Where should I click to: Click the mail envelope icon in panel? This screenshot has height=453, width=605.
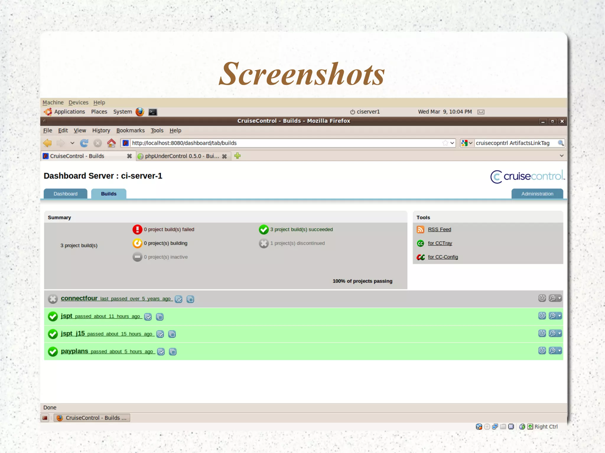[481, 112]
